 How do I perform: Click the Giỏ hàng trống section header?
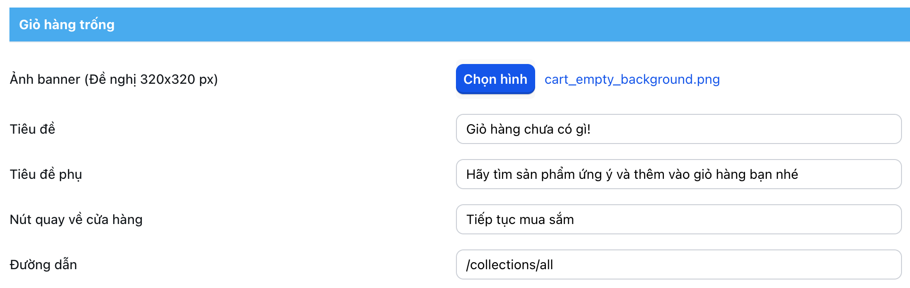[66, 24]
